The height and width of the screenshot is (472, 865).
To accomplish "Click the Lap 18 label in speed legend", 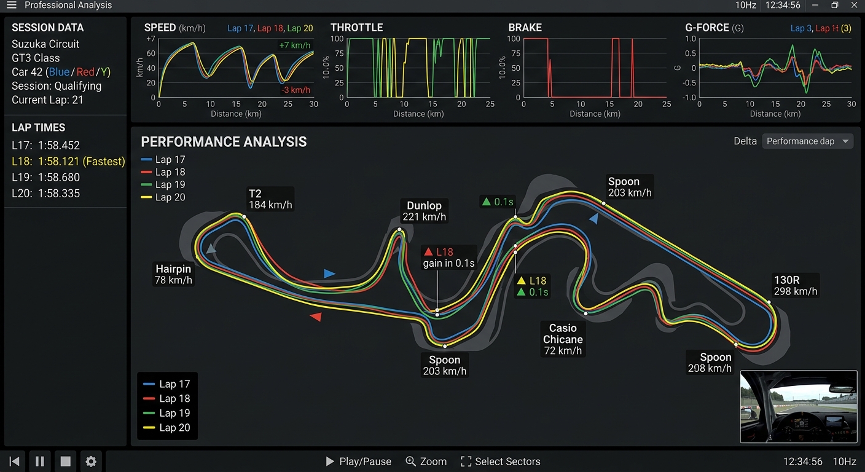I will pos(271,28).
